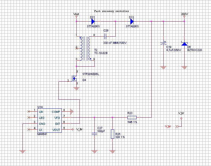The width and height of the screenshot is (211, 166).
Task: Select the BZT03C220 part value label
Action: pos(195,50)
